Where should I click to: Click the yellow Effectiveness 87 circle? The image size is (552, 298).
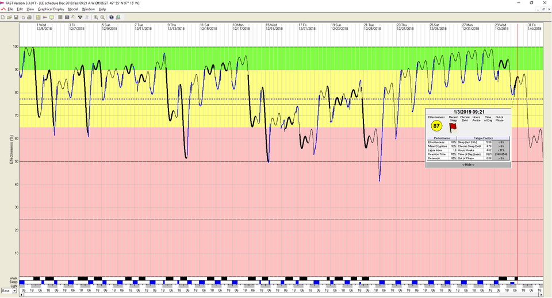(436, 126)
